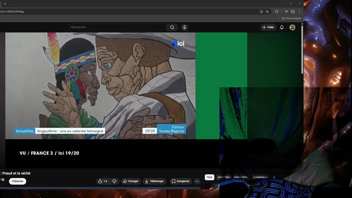Show more filter chips with right arrow
Viewport: 352px width, 198px height.
coord(274,177)
